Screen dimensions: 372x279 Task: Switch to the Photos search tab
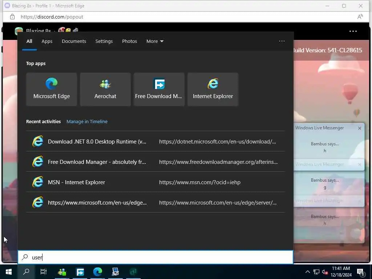point(129,41)
